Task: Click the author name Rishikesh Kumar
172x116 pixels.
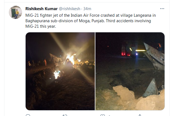Action: pos(41,9)
